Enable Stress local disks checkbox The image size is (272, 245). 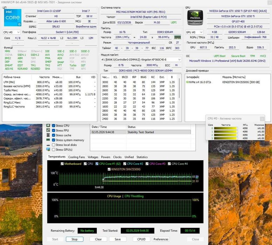click(x=54, y=145)
